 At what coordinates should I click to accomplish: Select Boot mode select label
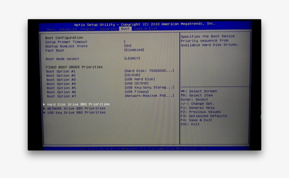click(x=62, y=59)
